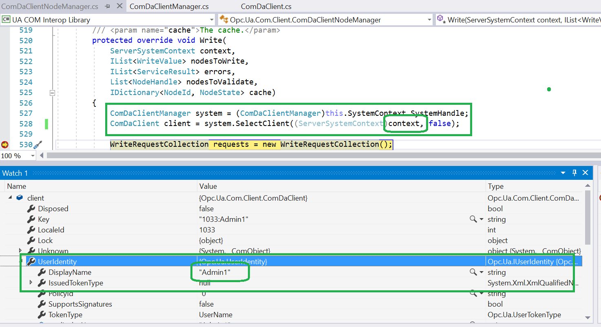Viewport: 601px width, 327px height.
Task: Click the pencil edit icon next to line 530
Action: click(38, 144)
